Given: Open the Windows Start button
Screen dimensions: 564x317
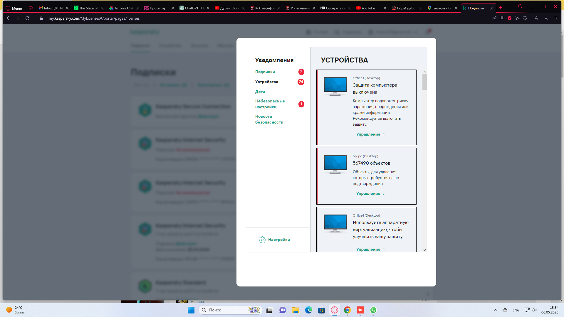Looking at the screenshot, I should pyautogui.click(x=191, y=310).
